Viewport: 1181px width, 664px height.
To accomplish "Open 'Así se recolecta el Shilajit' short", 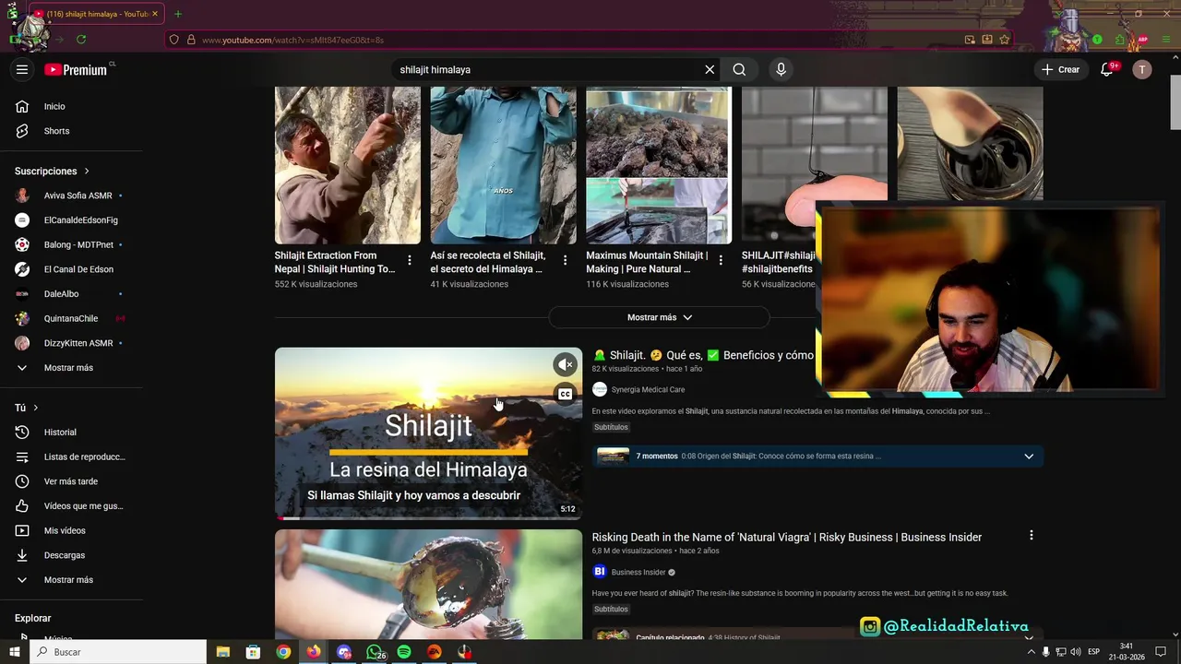I will (503, 166).
